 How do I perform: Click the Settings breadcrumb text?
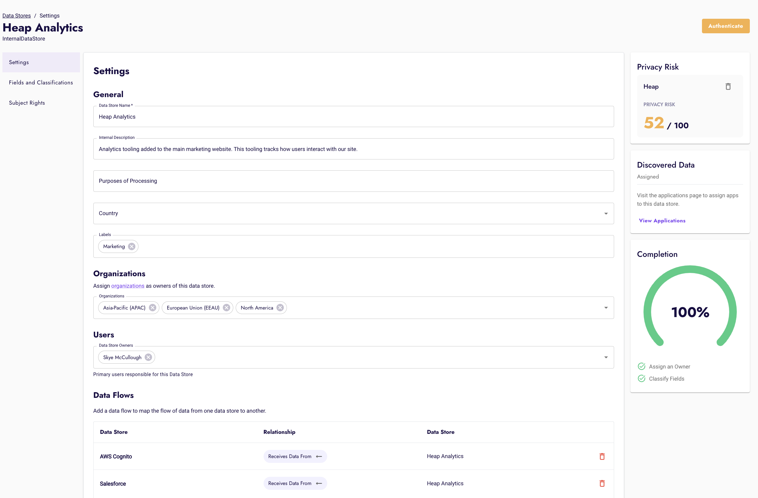tap(49, 16)
